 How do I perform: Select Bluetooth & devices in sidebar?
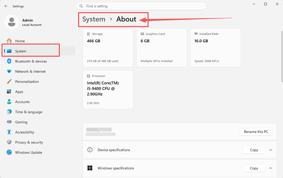point(39,61)
